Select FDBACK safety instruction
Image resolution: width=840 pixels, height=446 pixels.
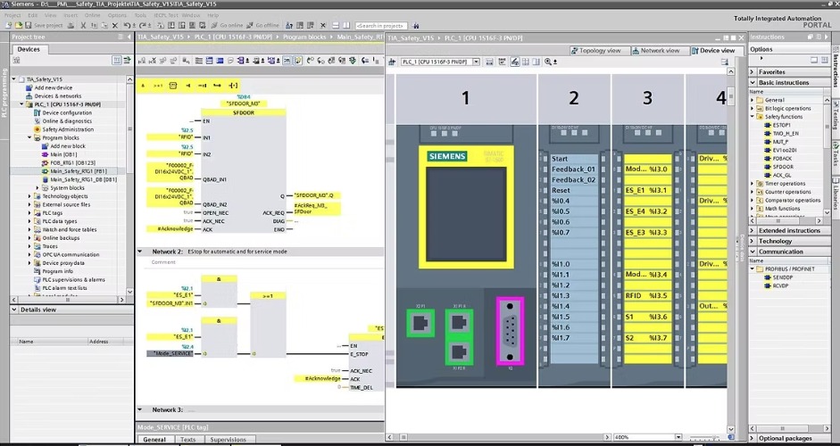tap(782, 159)
